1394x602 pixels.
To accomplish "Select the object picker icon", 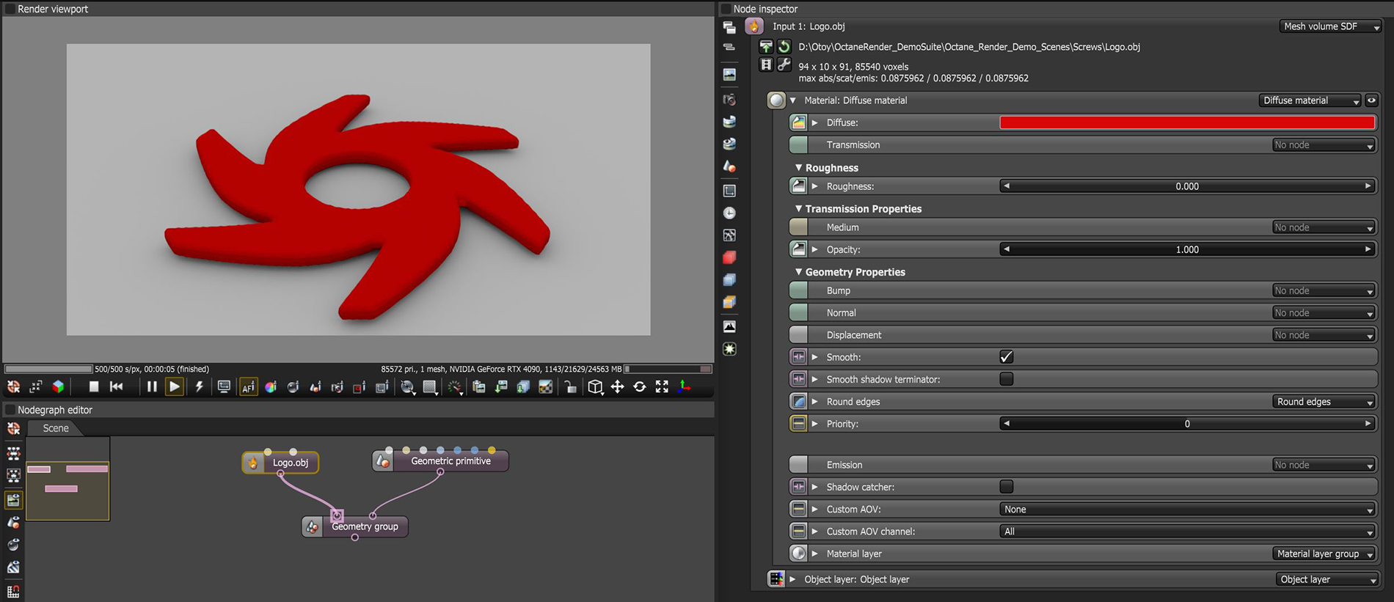I will coord(315,386).
